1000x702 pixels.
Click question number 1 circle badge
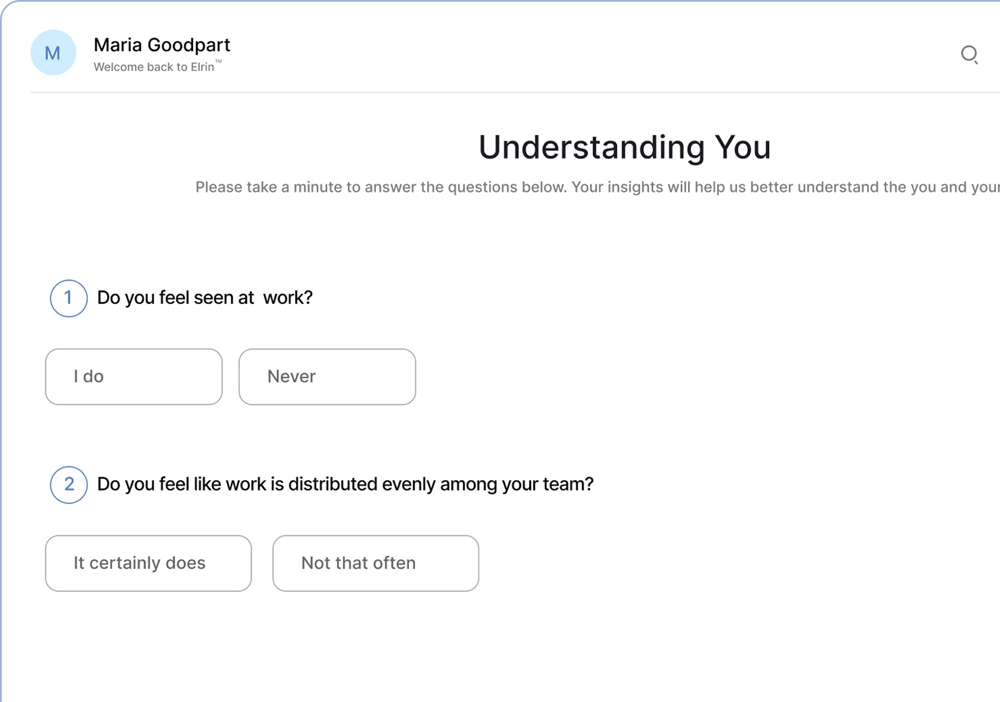click(x=68, y=298)
